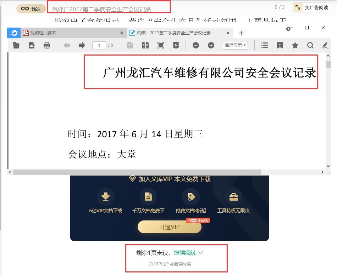
Task: Click 免广告阅读 button
Action: click(x=312, y=7)
